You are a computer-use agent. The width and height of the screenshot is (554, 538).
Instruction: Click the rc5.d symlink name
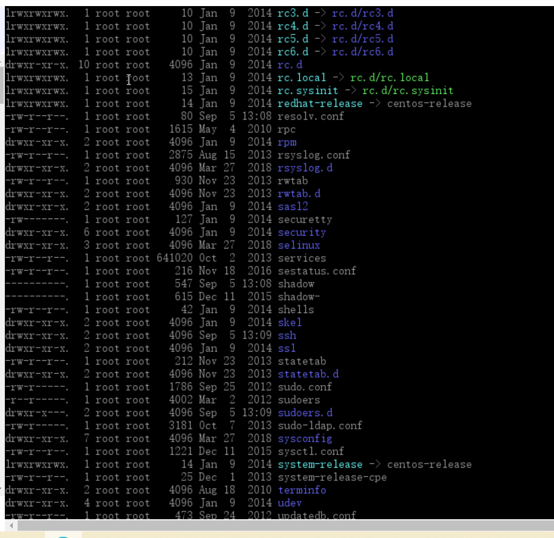coord(292,39)
